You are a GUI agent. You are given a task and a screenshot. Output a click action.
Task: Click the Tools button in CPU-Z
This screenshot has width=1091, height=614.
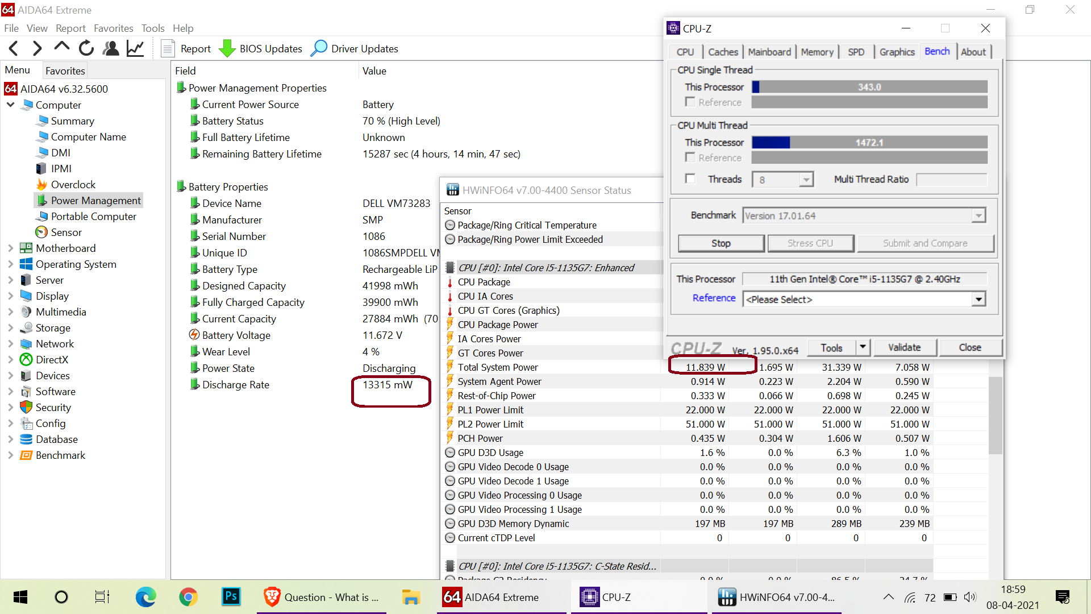(x=832, y=347)
